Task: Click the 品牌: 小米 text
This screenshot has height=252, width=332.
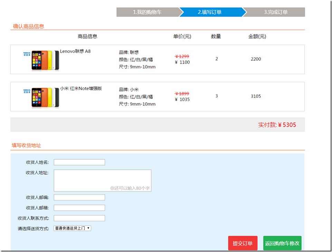Action: coord(129,90)
